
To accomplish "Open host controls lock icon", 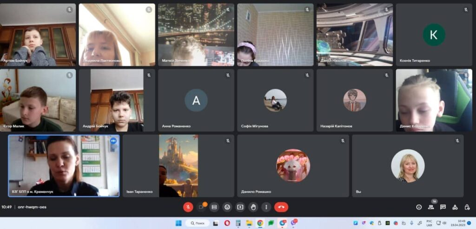I will click(x=467, y=207).
